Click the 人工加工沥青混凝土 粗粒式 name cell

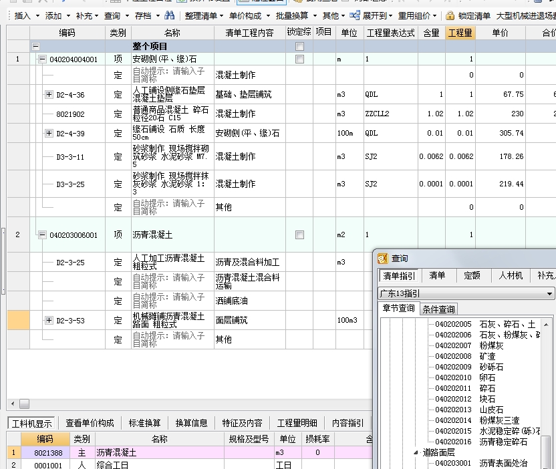[x=172, y=263]
